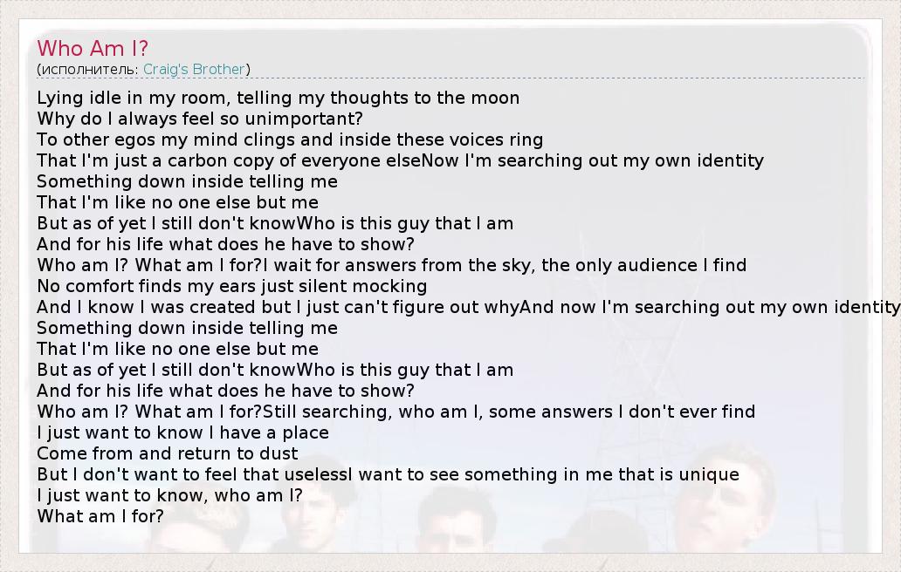Click the line containing 'answers from the sky'

click(391, 265)
